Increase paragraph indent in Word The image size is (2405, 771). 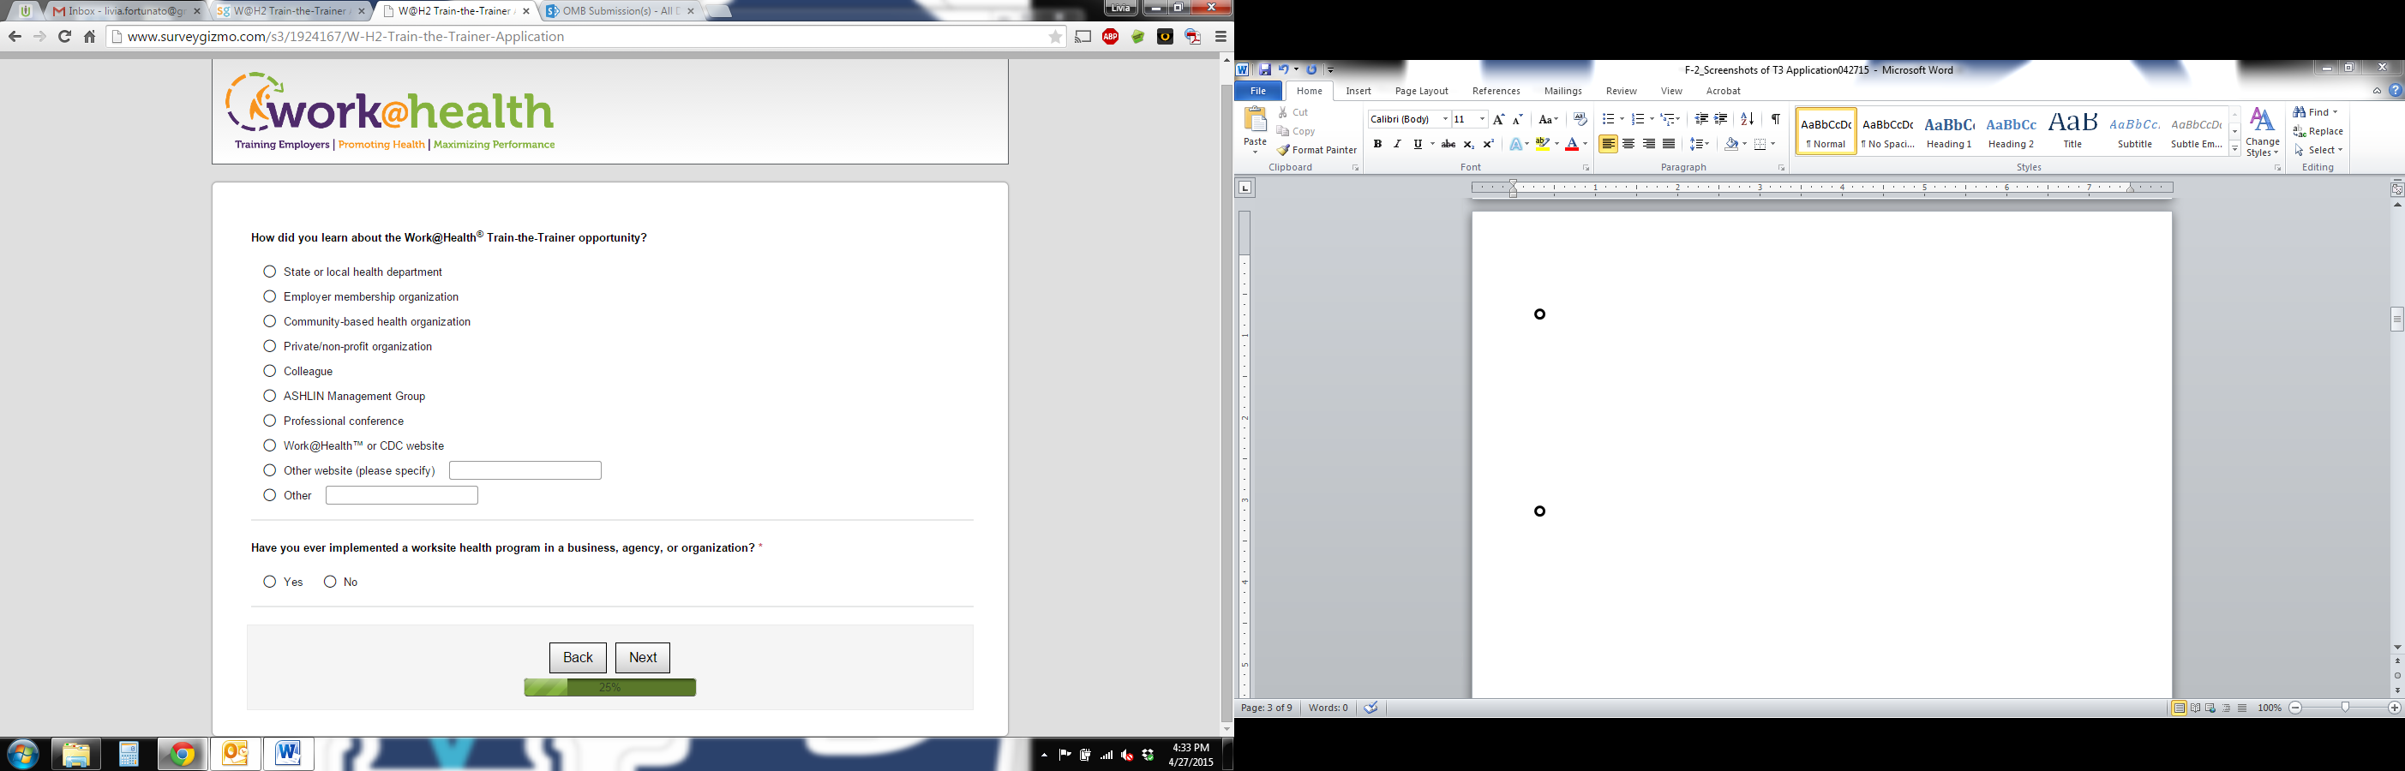tap(1721, 119)
